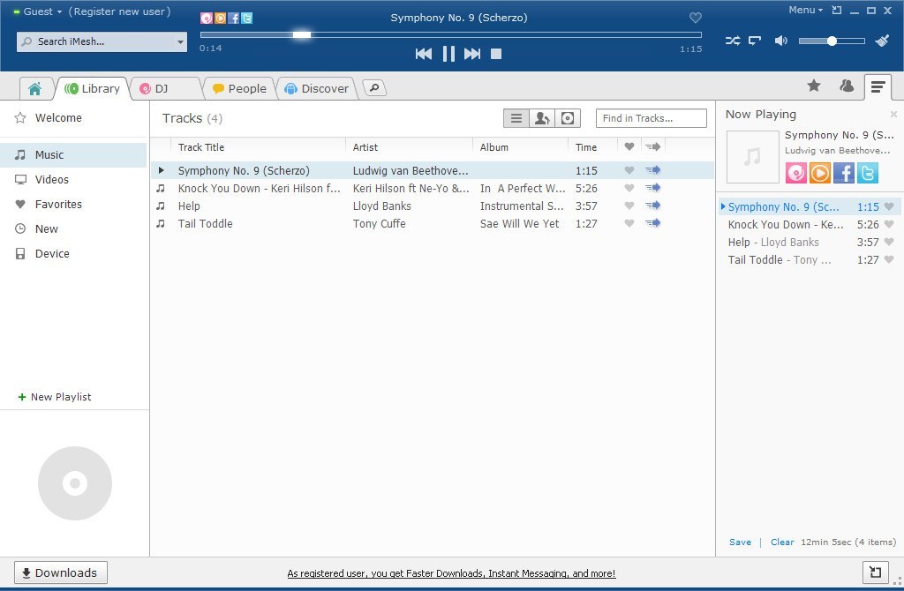Open the home tab icon
Screen dimensions: 904x591
[x=34, y=88]
